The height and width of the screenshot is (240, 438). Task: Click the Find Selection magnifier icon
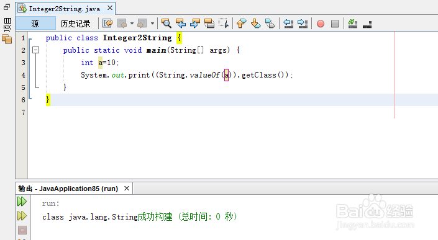[x=167, y=24]
